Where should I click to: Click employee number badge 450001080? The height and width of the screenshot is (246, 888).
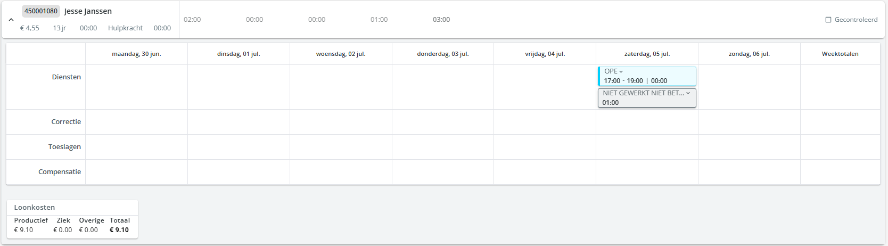coord(41,11)
